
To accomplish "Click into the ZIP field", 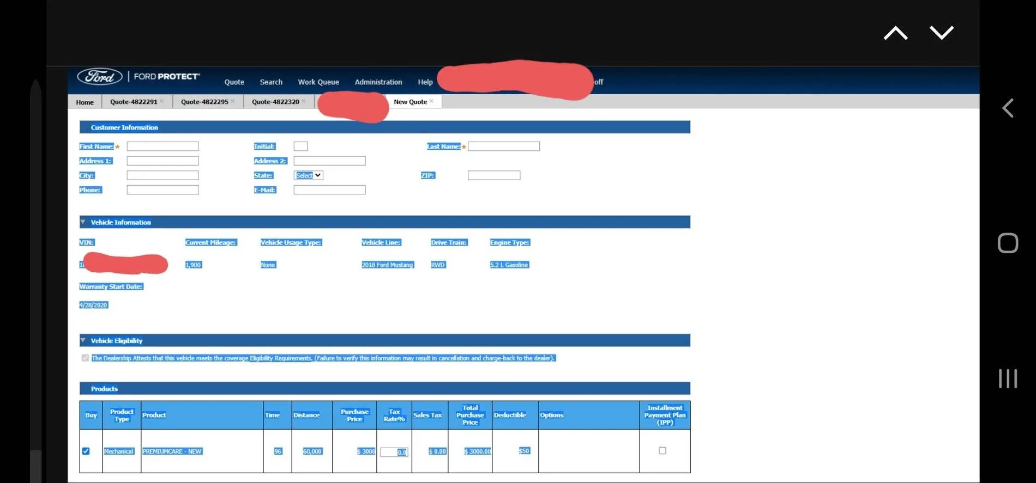I will pos(494,175).
